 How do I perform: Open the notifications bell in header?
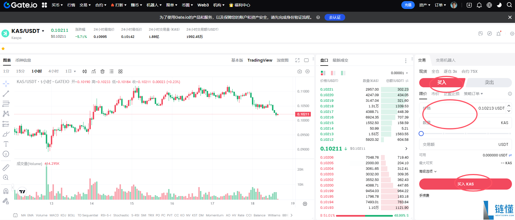(479, 5)
